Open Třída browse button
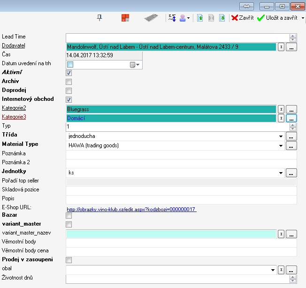This screenshot has height=288, width=306. coord(291,136)
